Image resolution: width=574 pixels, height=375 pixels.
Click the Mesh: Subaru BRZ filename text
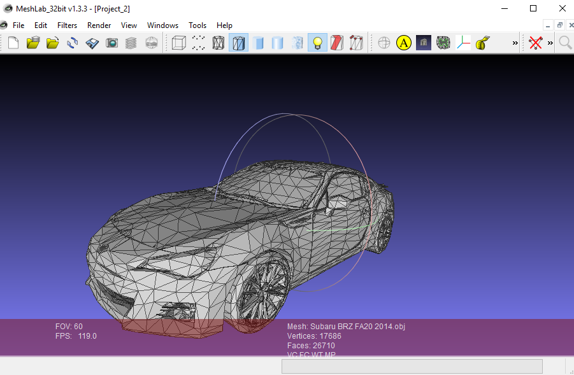pos(346,327)
